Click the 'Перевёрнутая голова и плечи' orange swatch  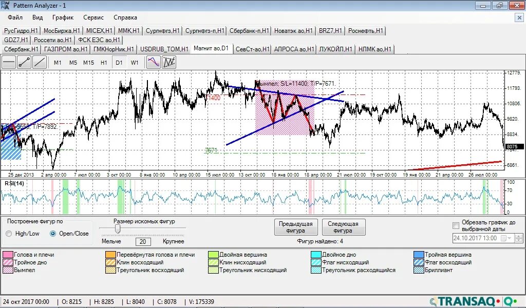click(x=110, y=255)
